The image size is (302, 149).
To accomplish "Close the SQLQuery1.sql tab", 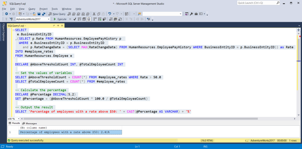I will click(x=62, y=26).
